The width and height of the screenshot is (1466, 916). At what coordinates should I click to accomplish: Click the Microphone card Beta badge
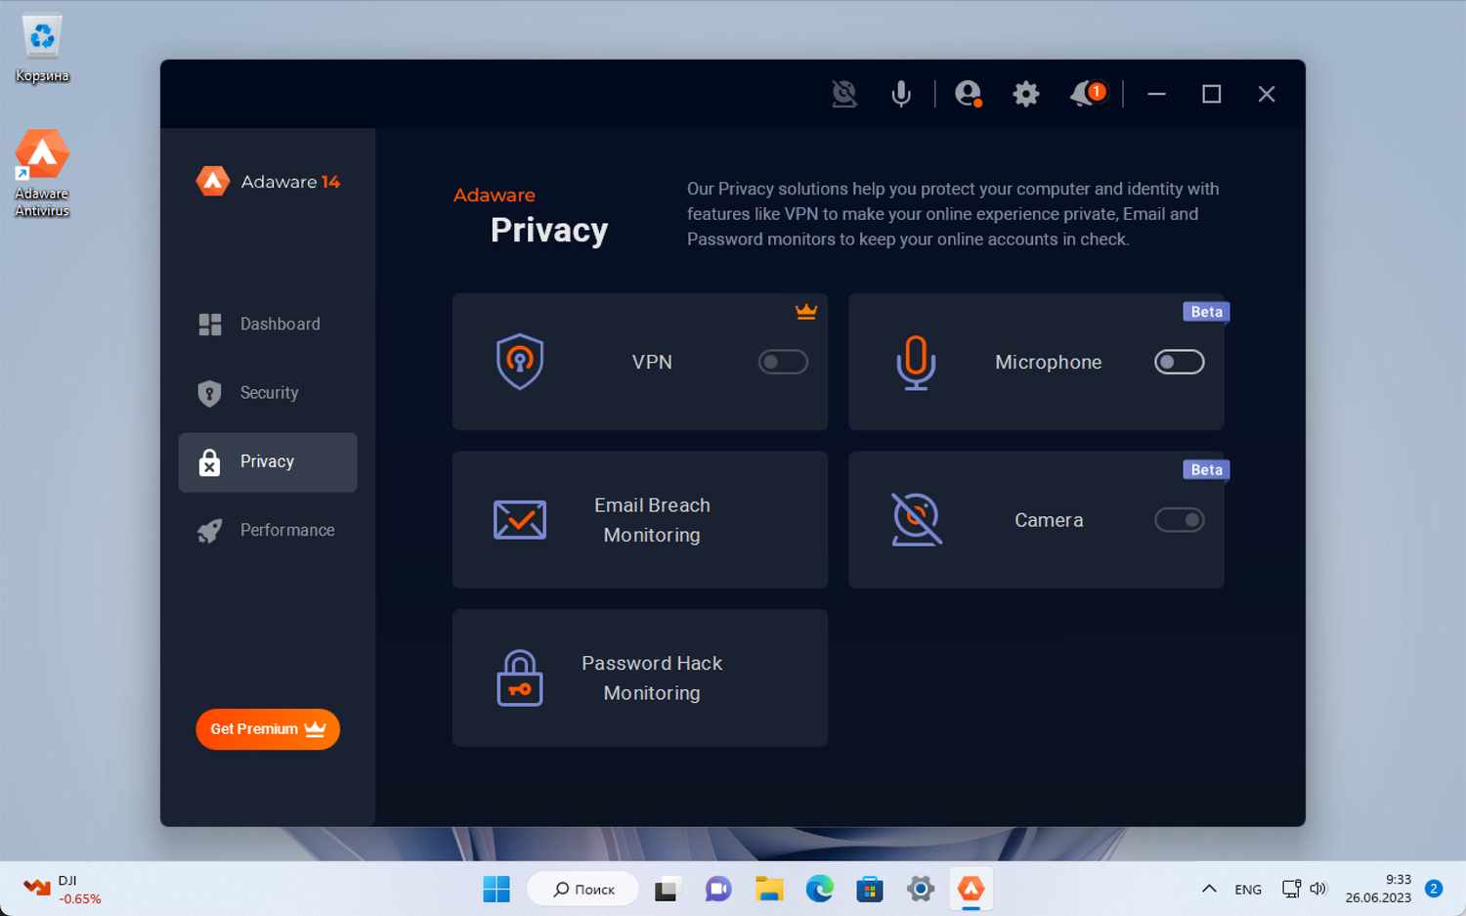(x=1207, y=312)
